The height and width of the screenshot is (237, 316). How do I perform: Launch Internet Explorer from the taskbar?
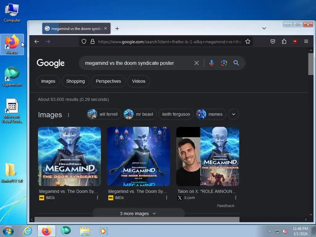(27, 231)
